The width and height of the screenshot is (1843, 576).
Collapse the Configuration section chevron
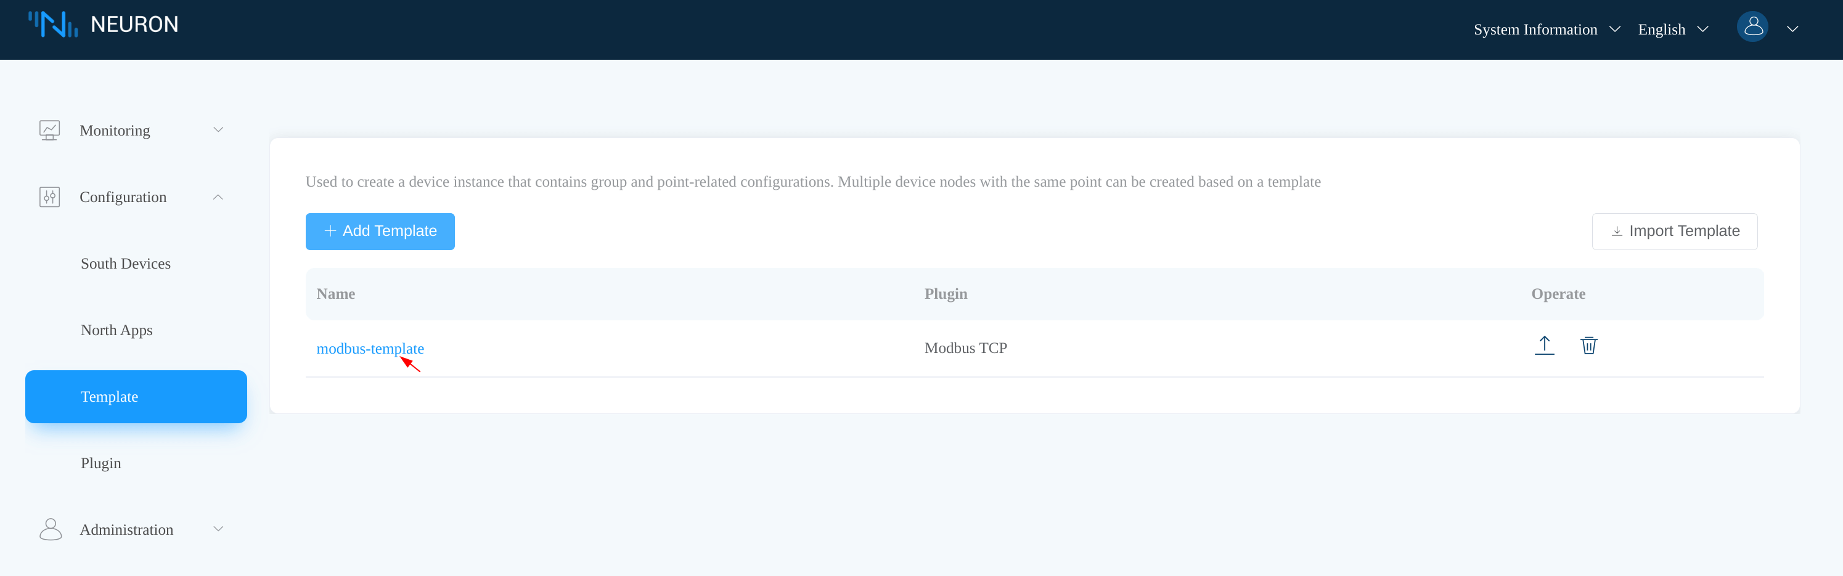coord(218,197)
